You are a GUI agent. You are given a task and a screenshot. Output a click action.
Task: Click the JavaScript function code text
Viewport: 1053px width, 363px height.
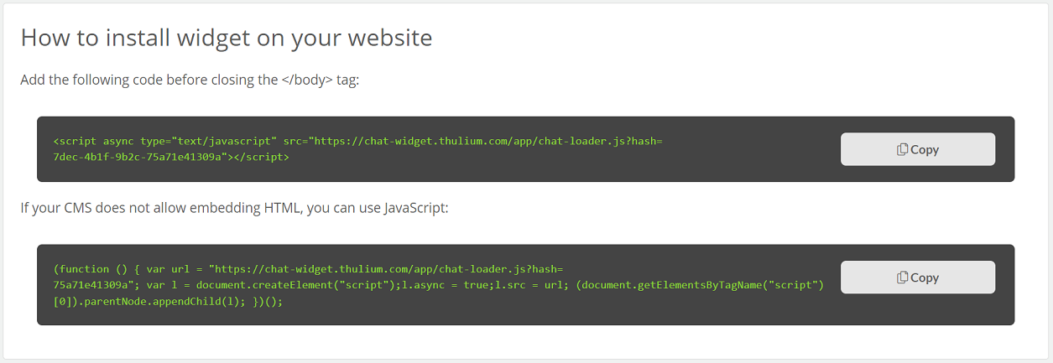pos(438,285)
